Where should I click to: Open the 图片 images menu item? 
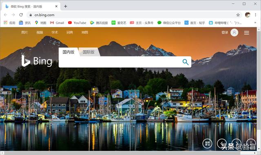[24, 32]
